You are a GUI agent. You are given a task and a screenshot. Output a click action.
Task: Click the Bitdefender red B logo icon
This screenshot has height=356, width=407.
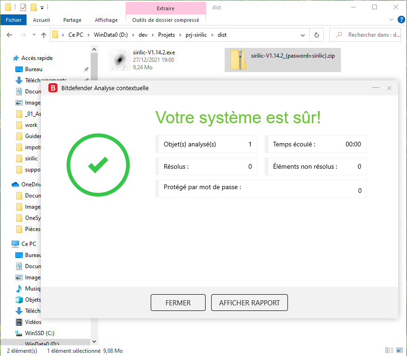tap(53, 88)
